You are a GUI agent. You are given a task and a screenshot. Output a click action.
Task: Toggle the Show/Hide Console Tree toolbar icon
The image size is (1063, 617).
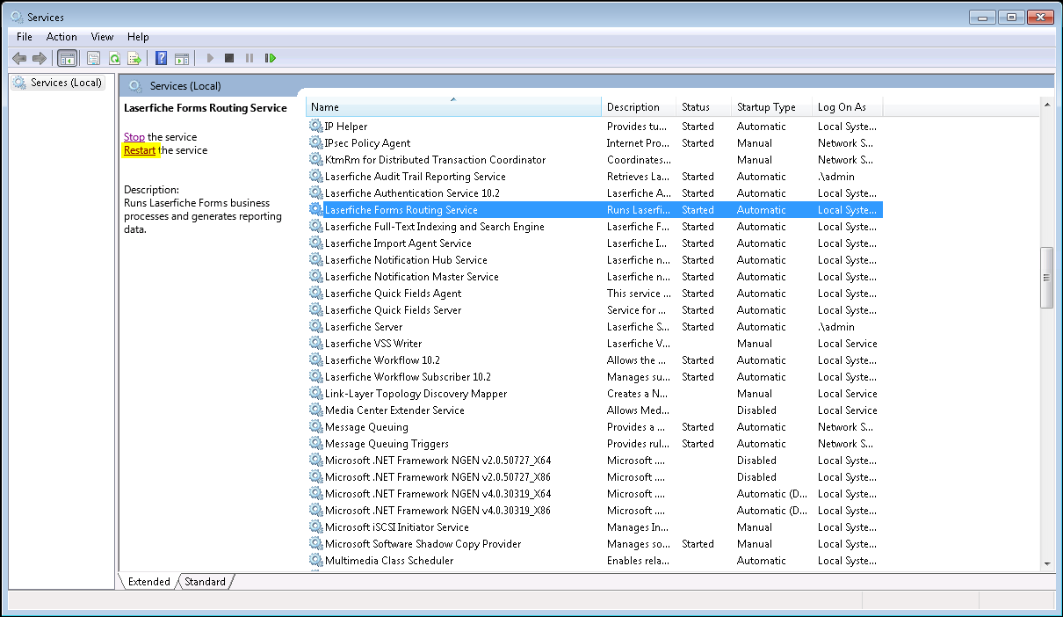click(x=67, y=58)
